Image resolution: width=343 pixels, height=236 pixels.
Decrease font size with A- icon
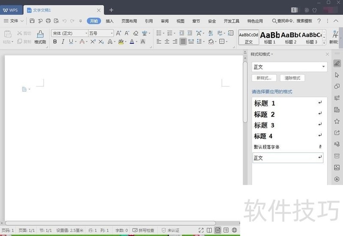click(x=126, y=33)
